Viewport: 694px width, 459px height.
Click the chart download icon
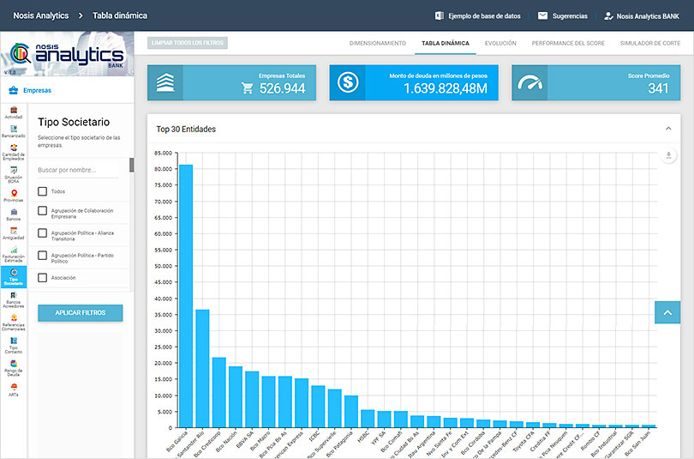(x=668, y=155)
